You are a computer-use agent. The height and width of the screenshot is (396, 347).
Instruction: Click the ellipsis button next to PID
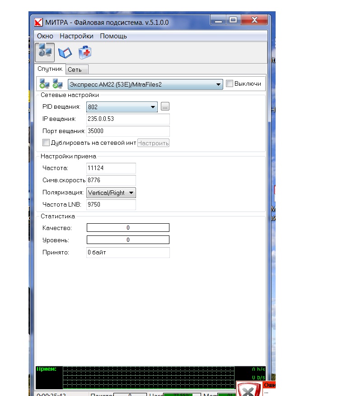point(165,106)
